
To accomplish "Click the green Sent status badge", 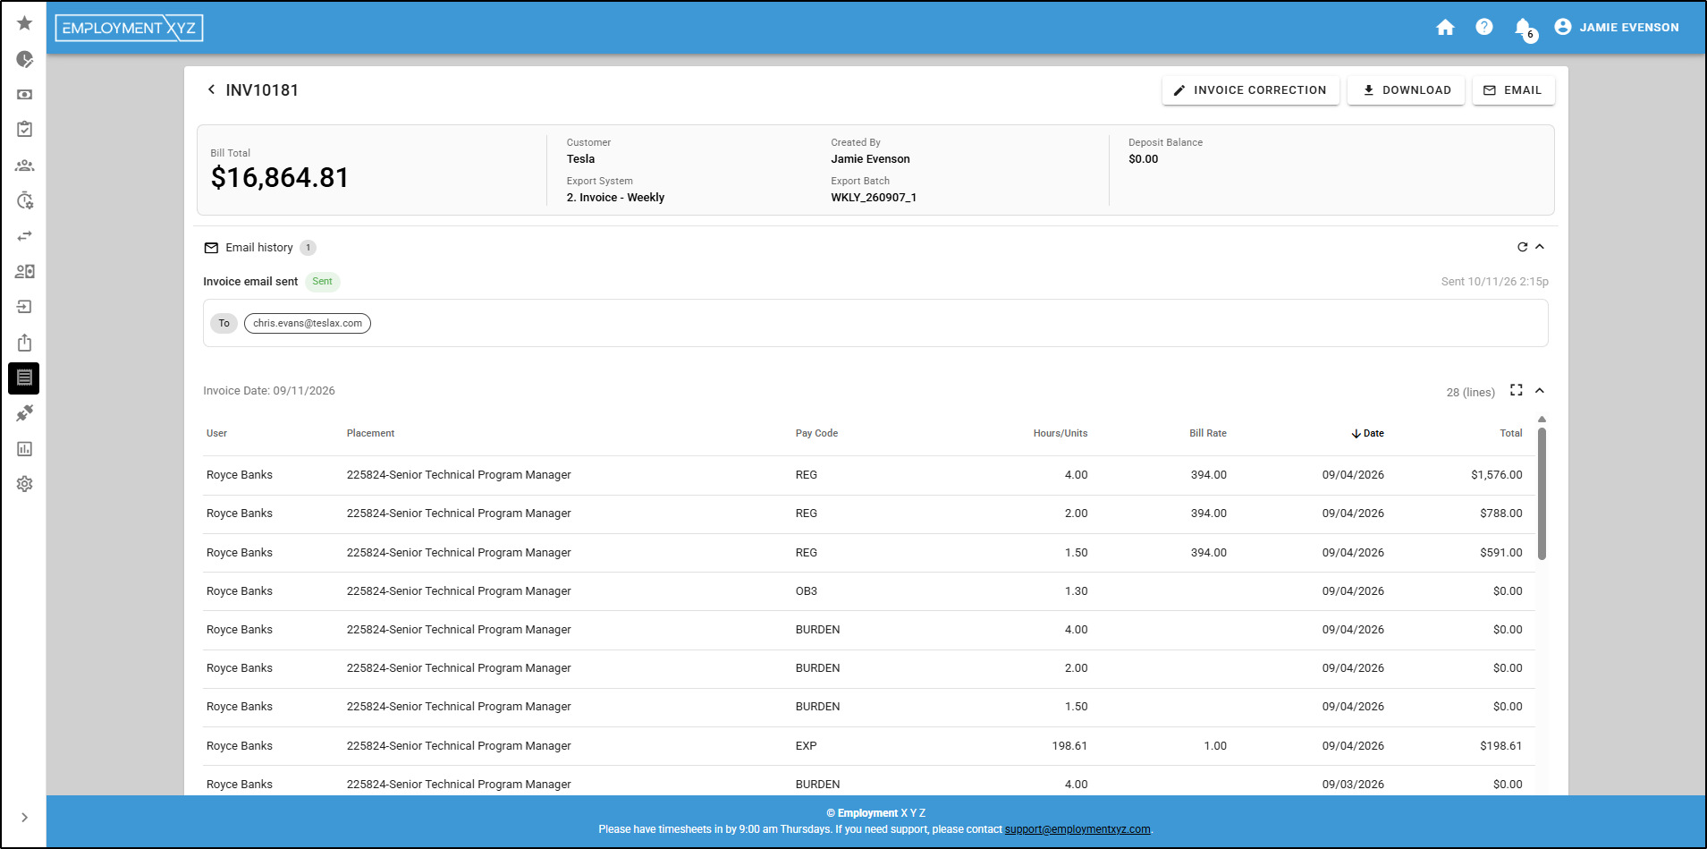I will (322, 282).
